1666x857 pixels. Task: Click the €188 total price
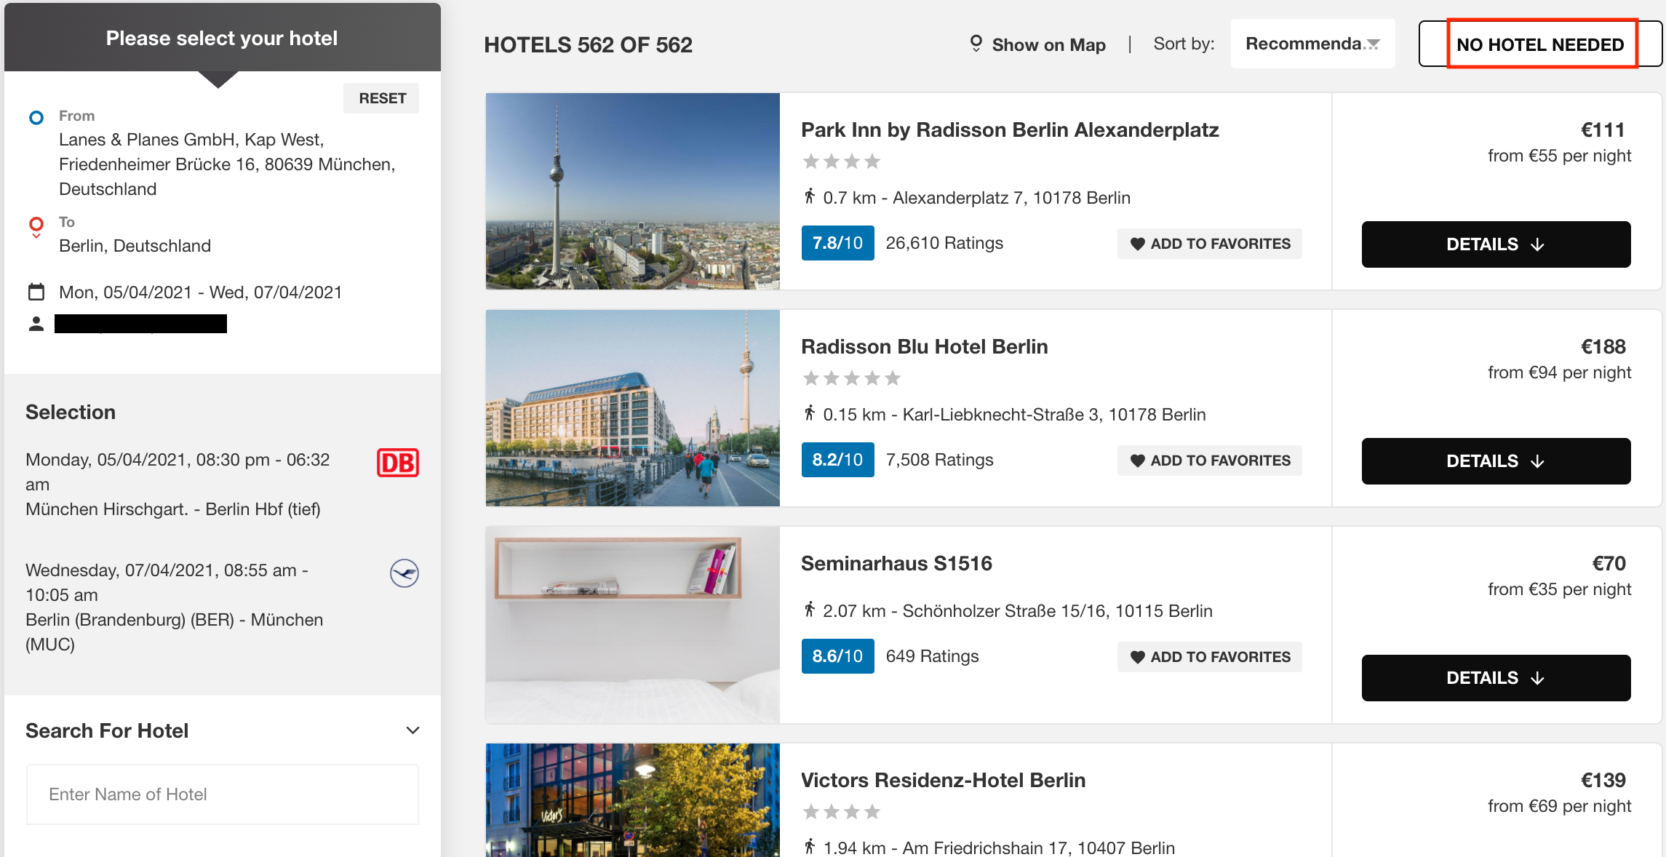(1603, 346)
